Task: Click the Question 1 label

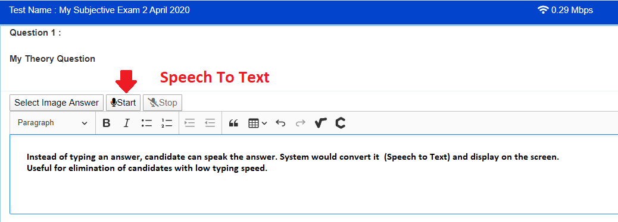Action: click(x=36, y=33)
